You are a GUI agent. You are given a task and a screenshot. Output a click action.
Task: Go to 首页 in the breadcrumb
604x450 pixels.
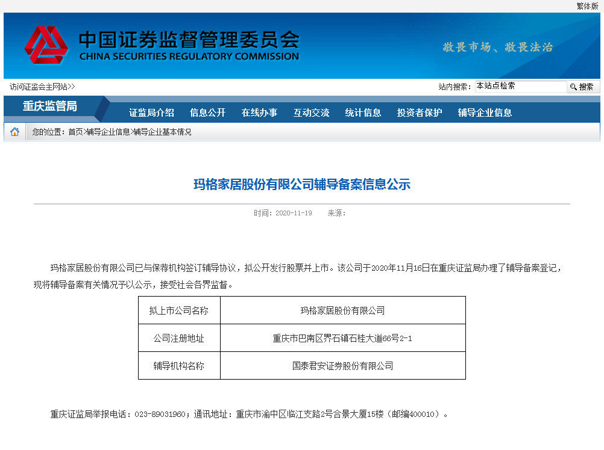point(75,132)
